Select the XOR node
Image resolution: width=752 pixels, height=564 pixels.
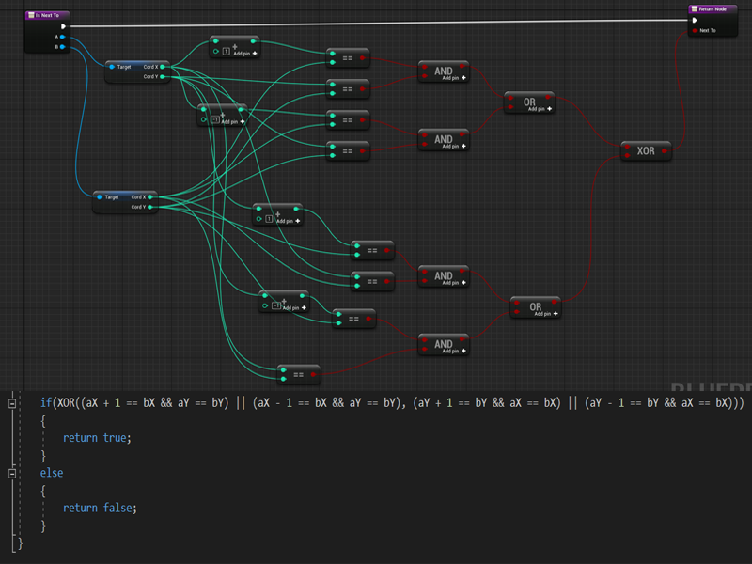pyautogui.click(x=646, y=151)
